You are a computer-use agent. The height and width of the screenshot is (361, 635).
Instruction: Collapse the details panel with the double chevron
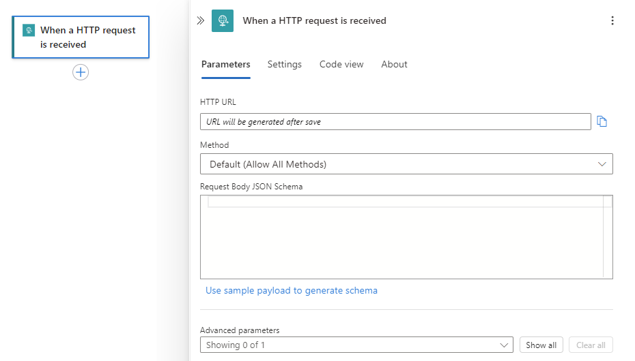click(x=201, y=20)
